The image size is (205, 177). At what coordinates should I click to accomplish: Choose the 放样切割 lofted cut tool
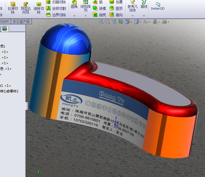coord(56,8)
